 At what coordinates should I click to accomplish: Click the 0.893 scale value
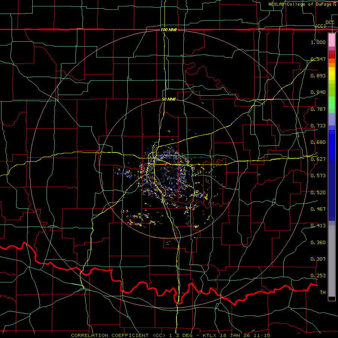[x=318, y=75]
